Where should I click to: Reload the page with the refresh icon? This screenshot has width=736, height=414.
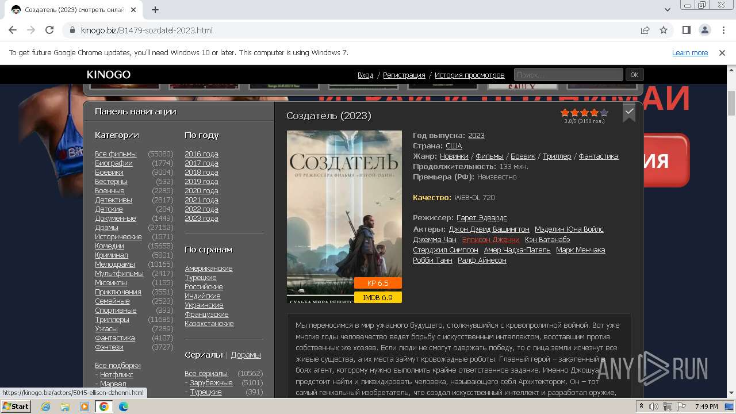coord(49,30)
